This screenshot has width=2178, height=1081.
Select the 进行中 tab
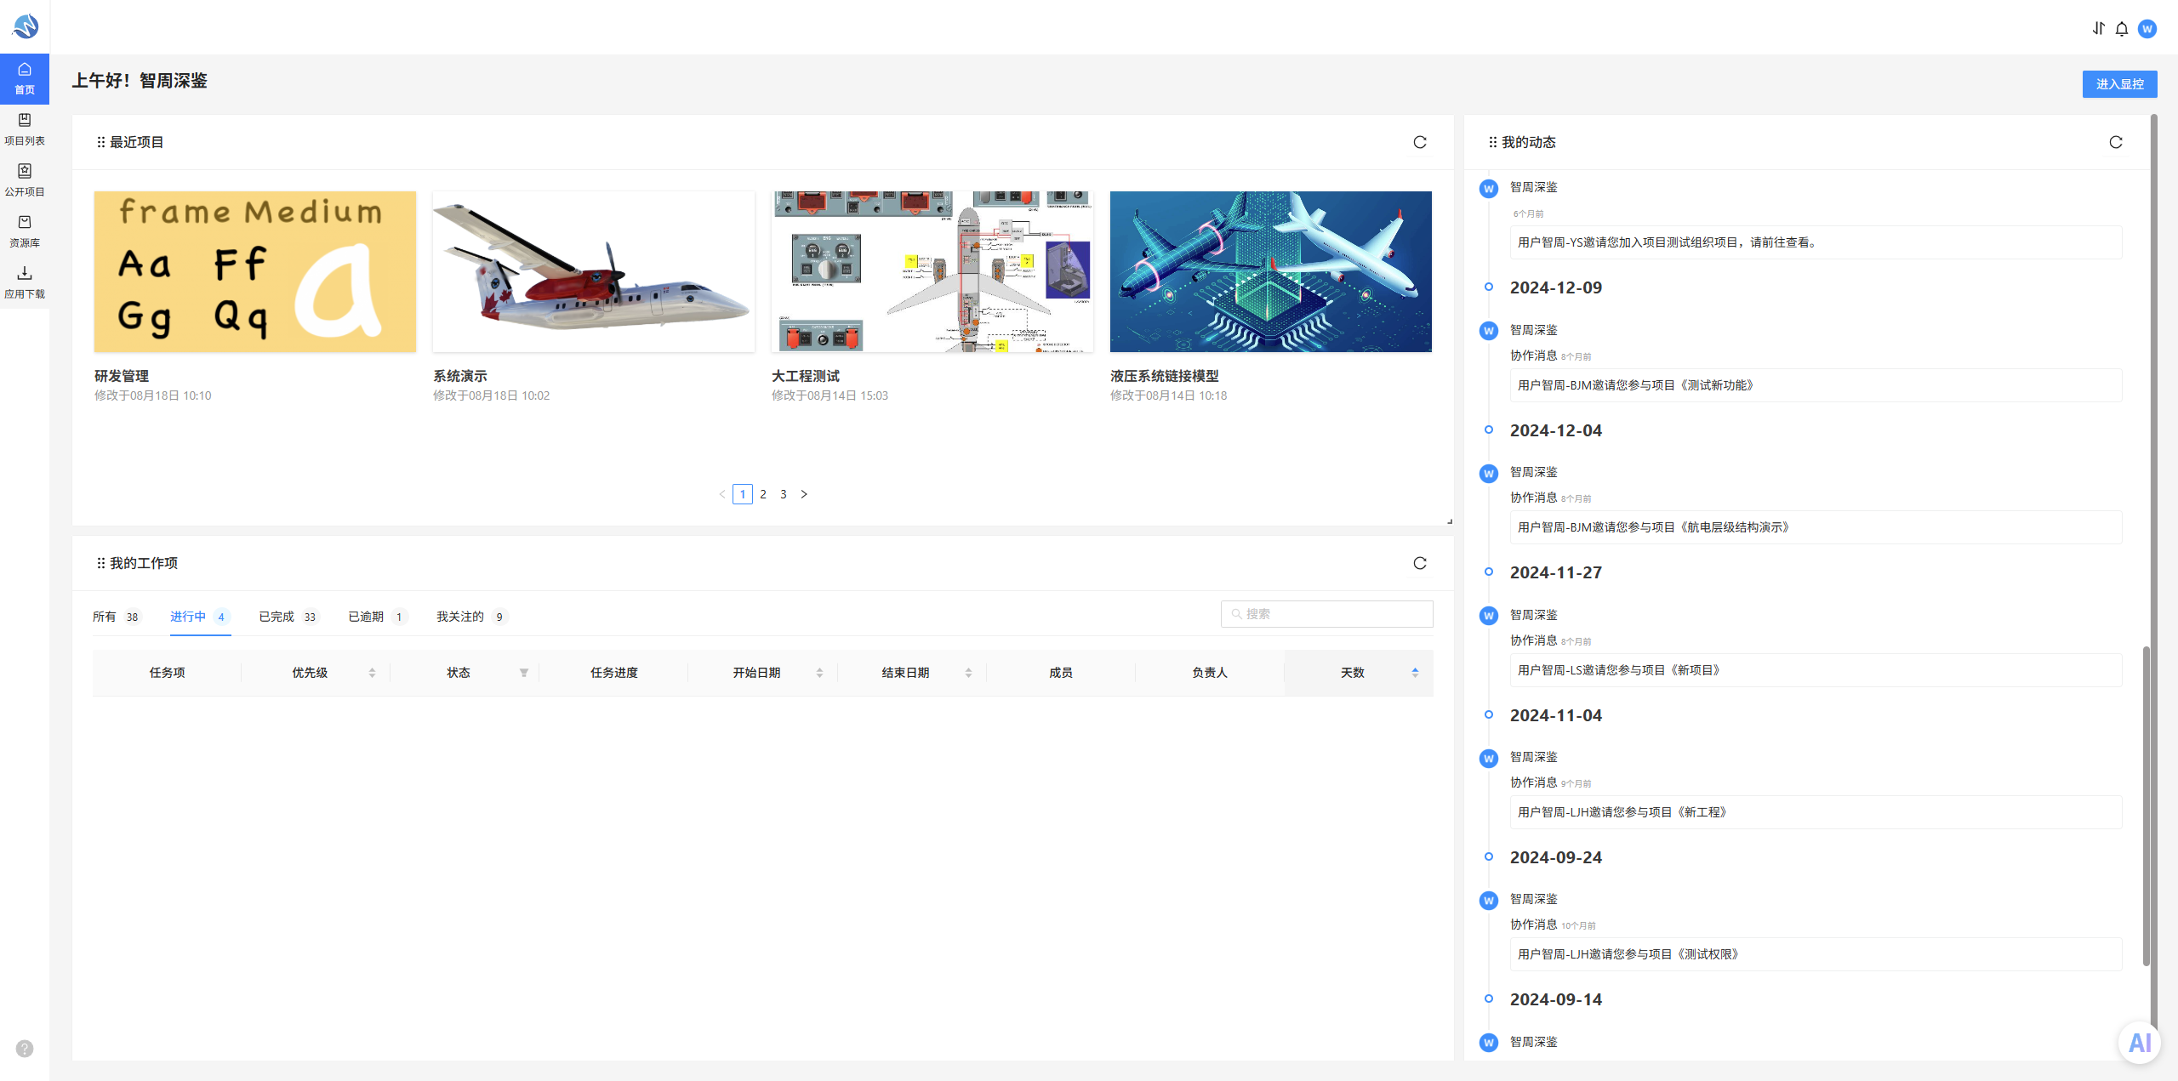pyautogui.click(x=200, y=617)
